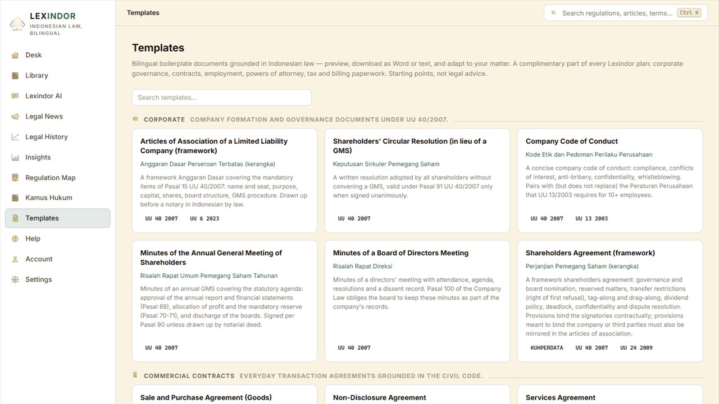719x404 pixels.
Task: Click the Help question mark icon
Action: [x=15, y=238]
